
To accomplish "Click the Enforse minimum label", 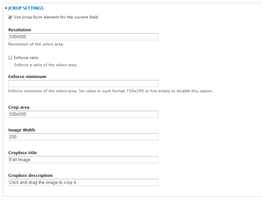I will point(27,76).
